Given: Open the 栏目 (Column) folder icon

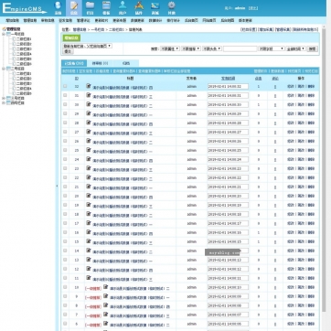Looking at the screenshot, I should [x=90, y=8].
